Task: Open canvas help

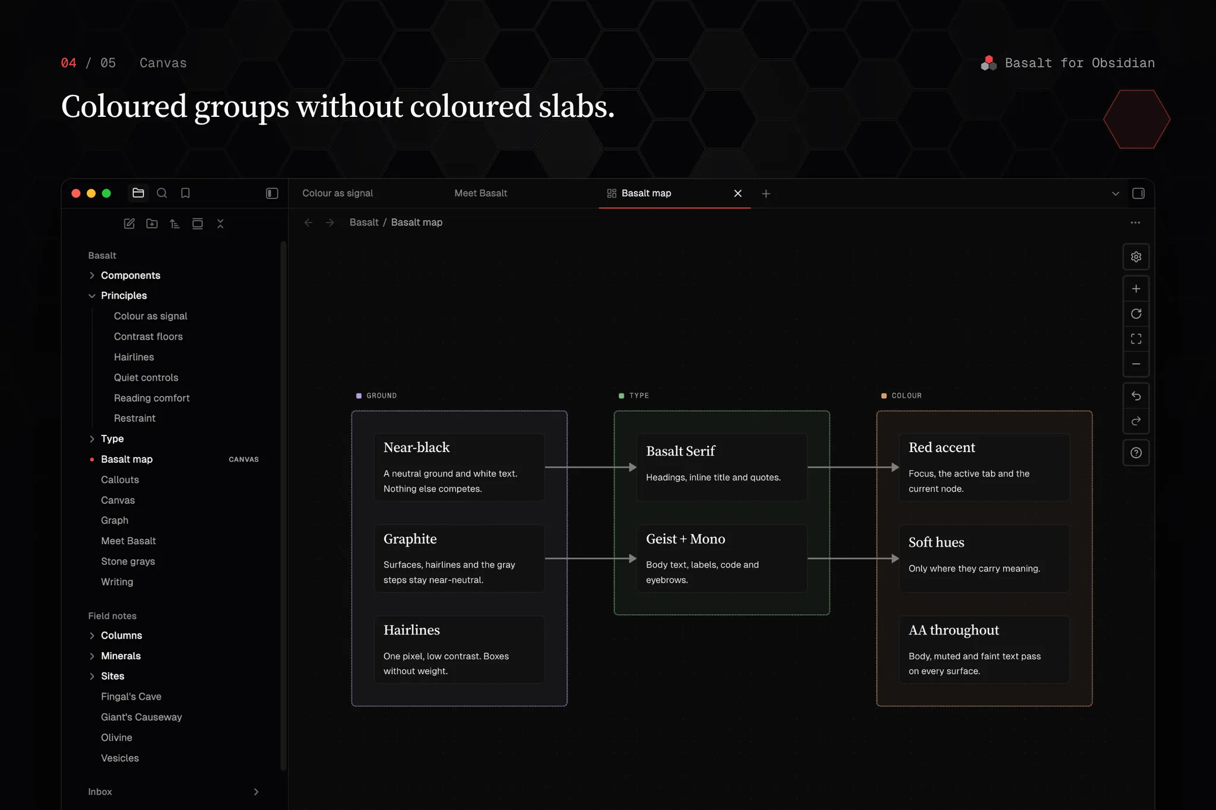Action: 1136,453
